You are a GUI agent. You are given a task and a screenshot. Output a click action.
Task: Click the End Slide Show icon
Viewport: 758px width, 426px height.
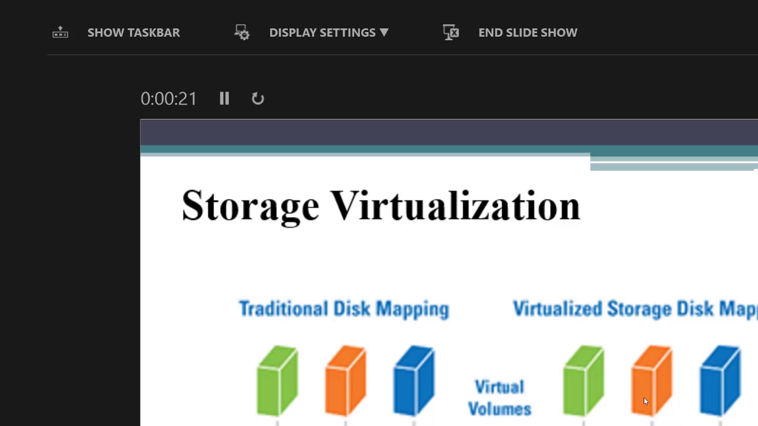point(451,33)
